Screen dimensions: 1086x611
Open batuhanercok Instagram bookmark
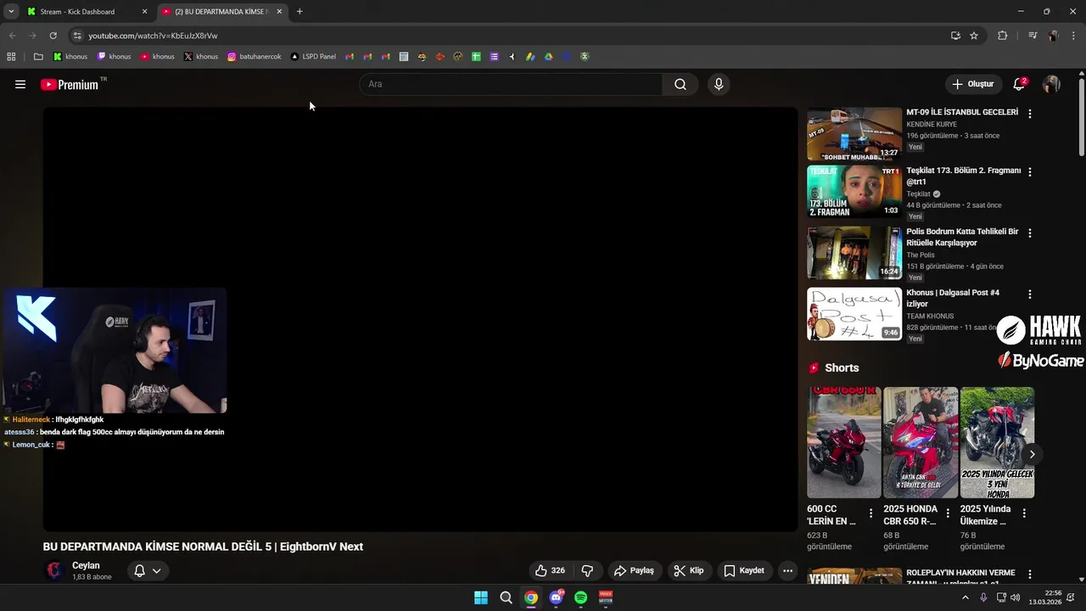[x=255, y=57]
